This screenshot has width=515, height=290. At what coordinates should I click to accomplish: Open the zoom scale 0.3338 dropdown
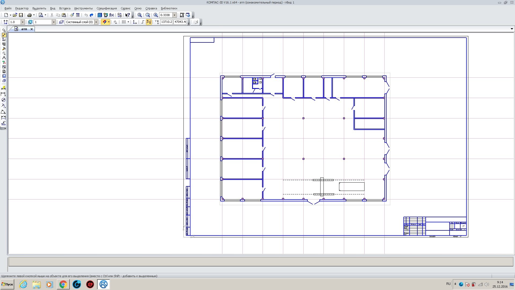point(175,15)
